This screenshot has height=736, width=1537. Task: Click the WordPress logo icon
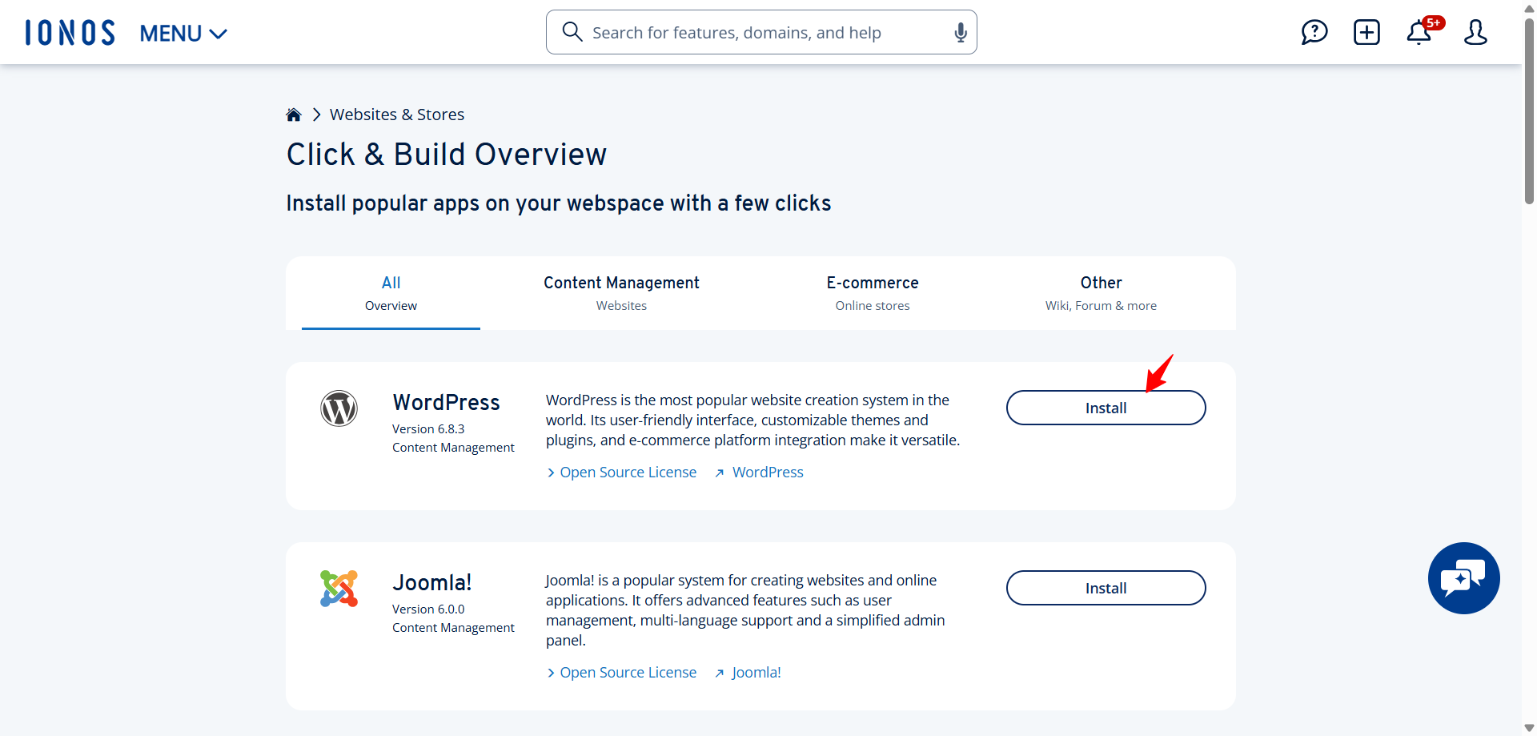coord(339,408)
